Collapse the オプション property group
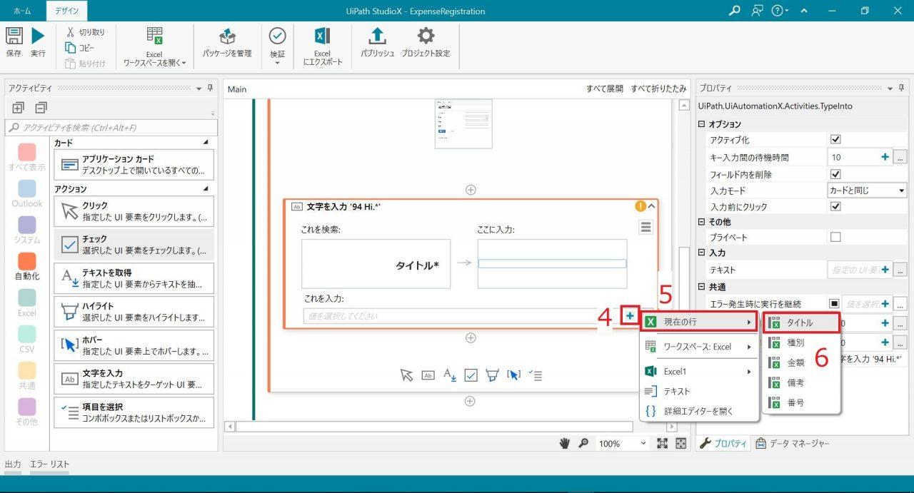The width and height of the screenshot is (914, 493). (701, 124)
